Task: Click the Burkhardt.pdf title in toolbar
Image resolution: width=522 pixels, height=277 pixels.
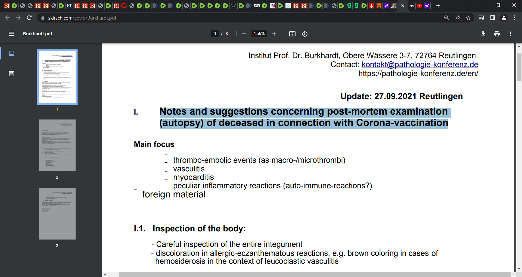Action: click(38, 34)
